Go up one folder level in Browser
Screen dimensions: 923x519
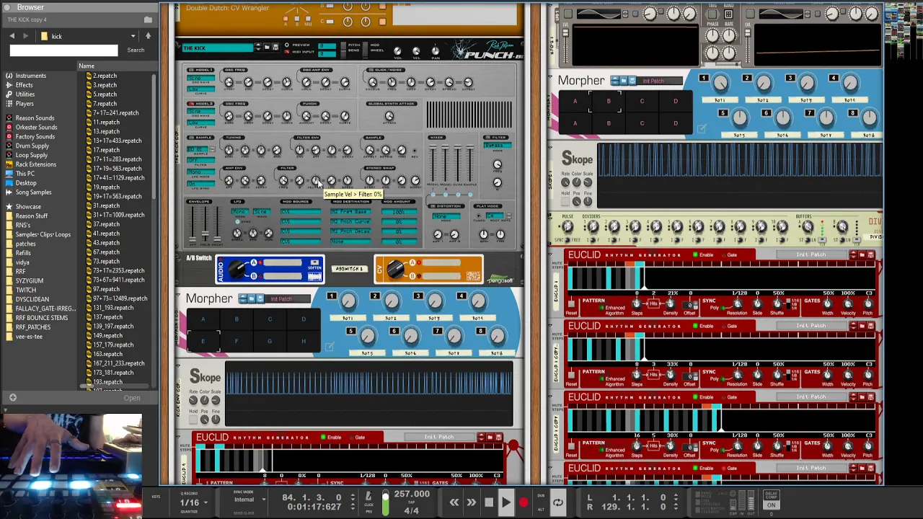pos(148,36)
